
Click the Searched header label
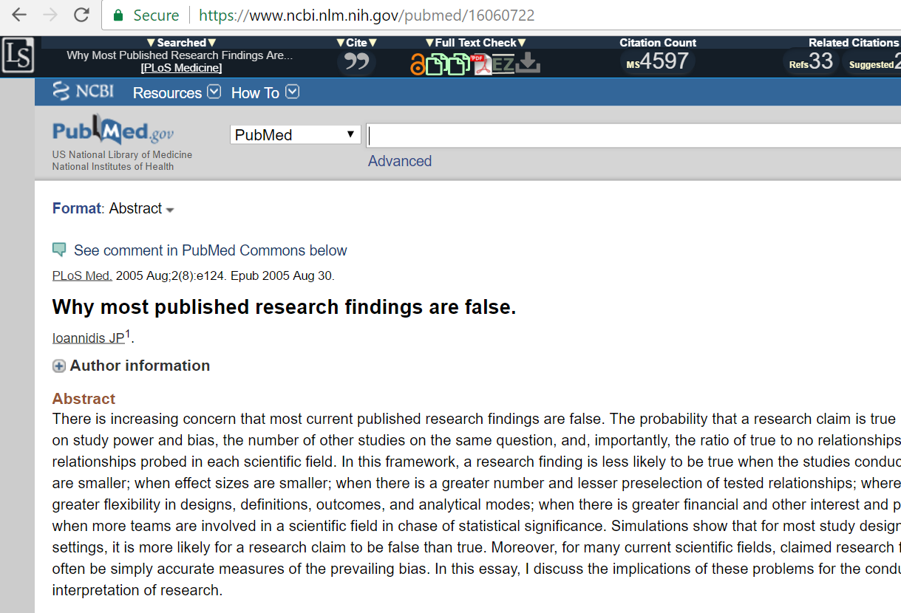click(181, 43)
